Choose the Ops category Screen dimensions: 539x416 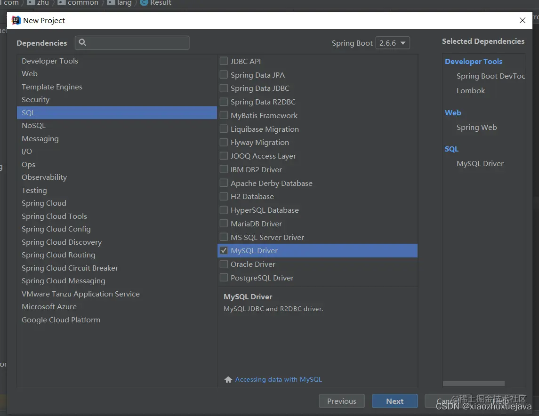point(117,164)
